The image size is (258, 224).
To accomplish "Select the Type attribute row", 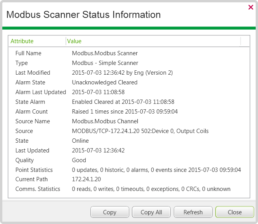I will (x=22, y=63).
